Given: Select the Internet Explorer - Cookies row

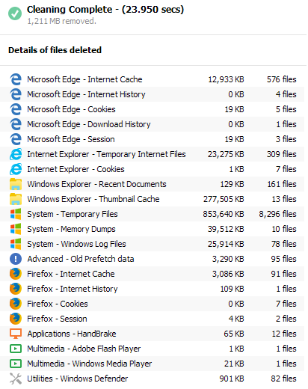Looking at the screenshot, I should (152, 169).
